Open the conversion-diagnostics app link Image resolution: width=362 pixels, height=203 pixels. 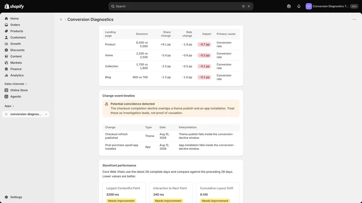(x=26, y=114)
